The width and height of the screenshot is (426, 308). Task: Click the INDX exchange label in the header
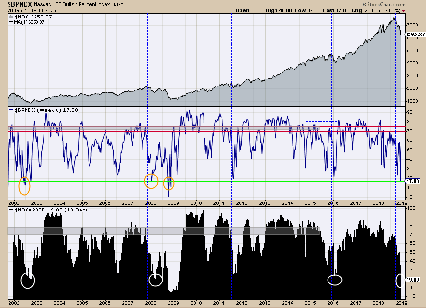[118, 5]
